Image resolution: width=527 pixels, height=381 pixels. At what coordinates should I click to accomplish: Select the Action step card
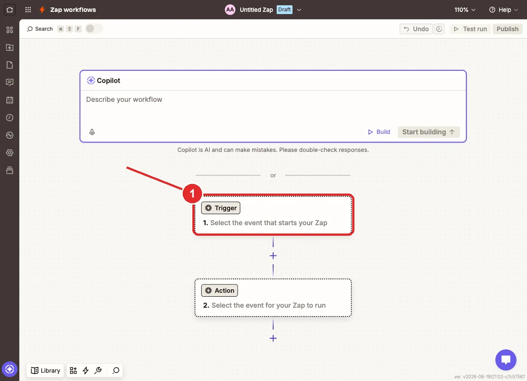(273, 298)
